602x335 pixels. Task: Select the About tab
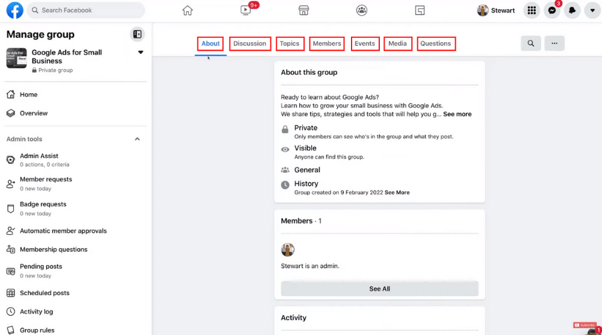(211, 44)
